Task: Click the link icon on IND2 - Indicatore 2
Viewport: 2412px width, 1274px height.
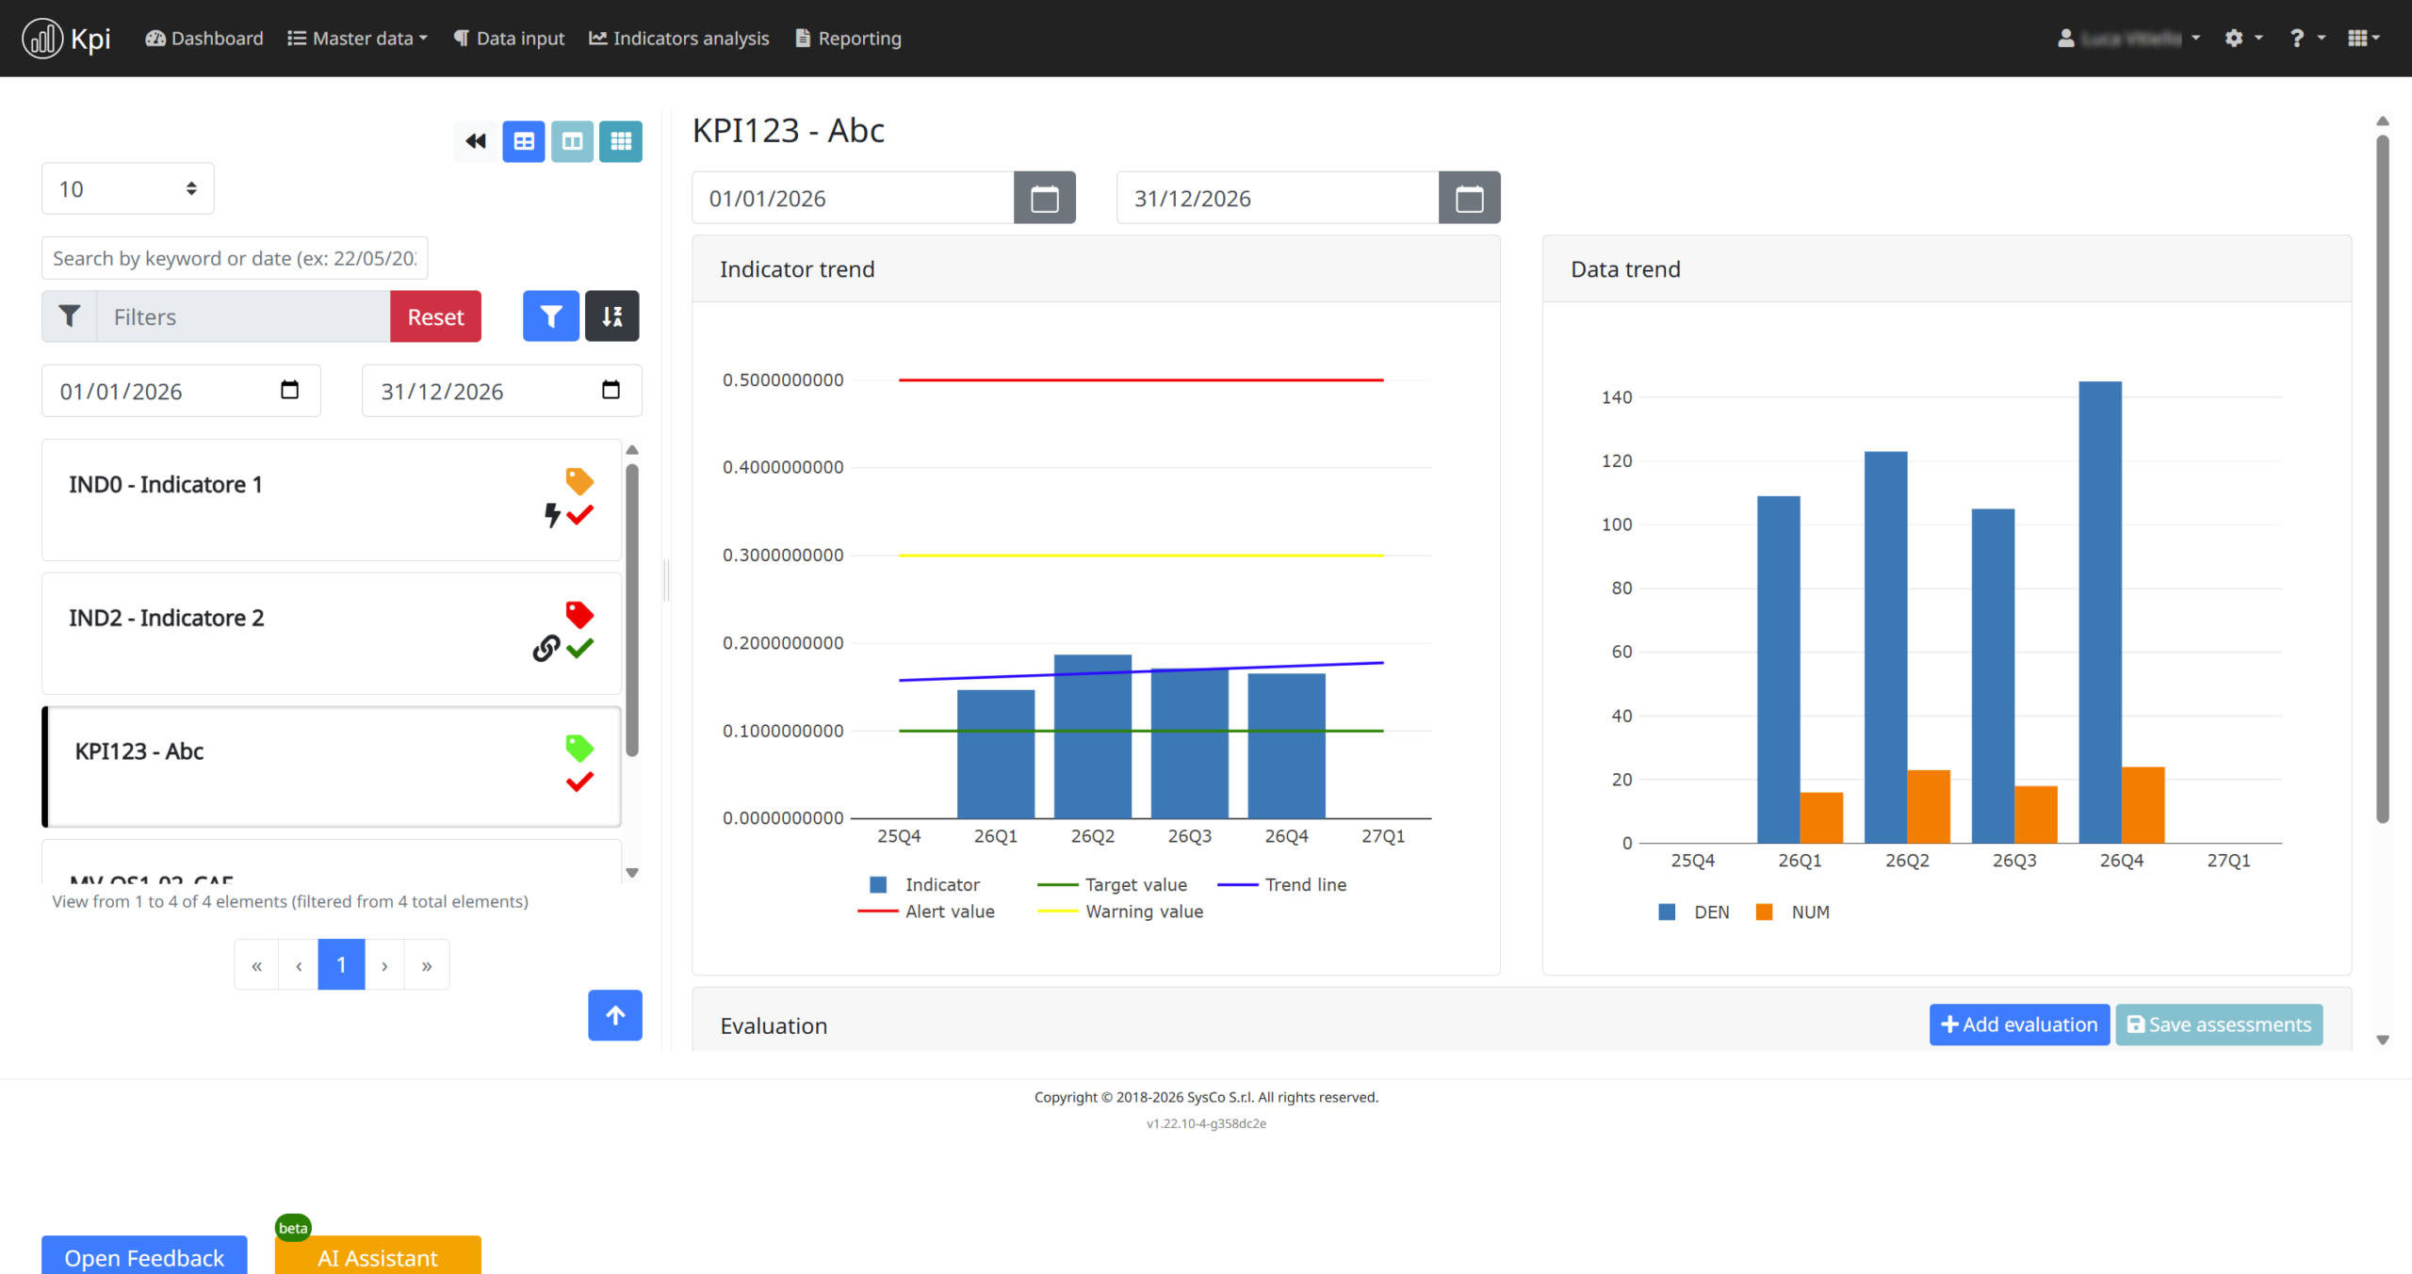Action: (545, 648)
